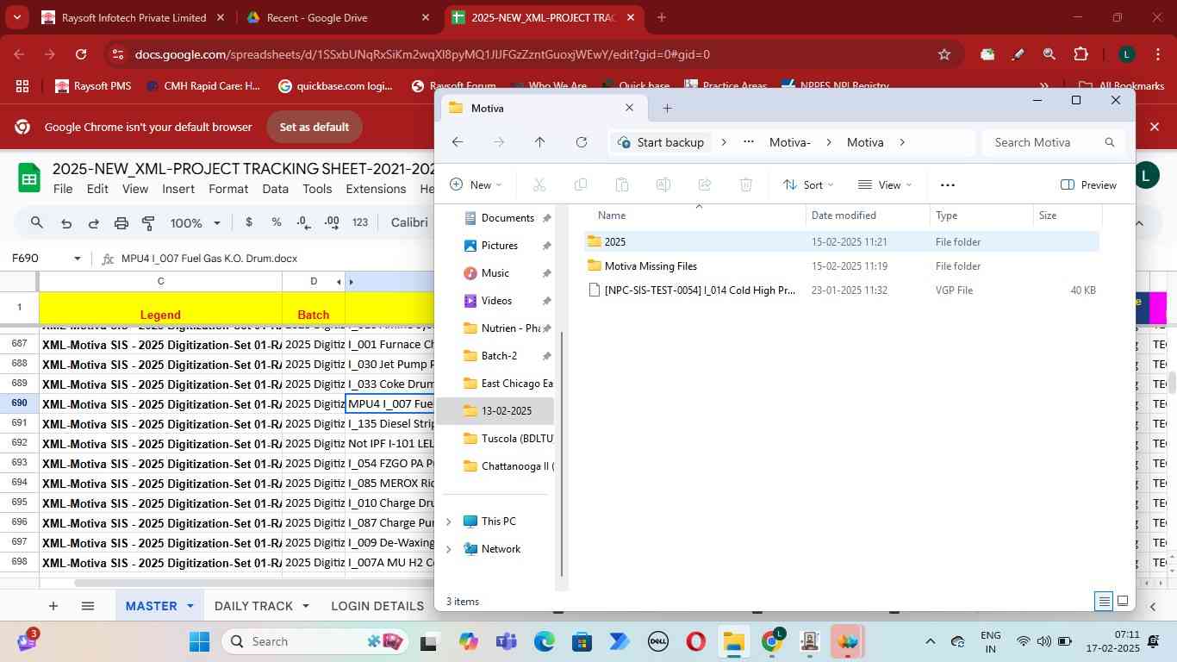The height and width of the screenshot is (662, 1177).
Task: Click the Chrome address bar URL
Action: [x=422, y=54]
